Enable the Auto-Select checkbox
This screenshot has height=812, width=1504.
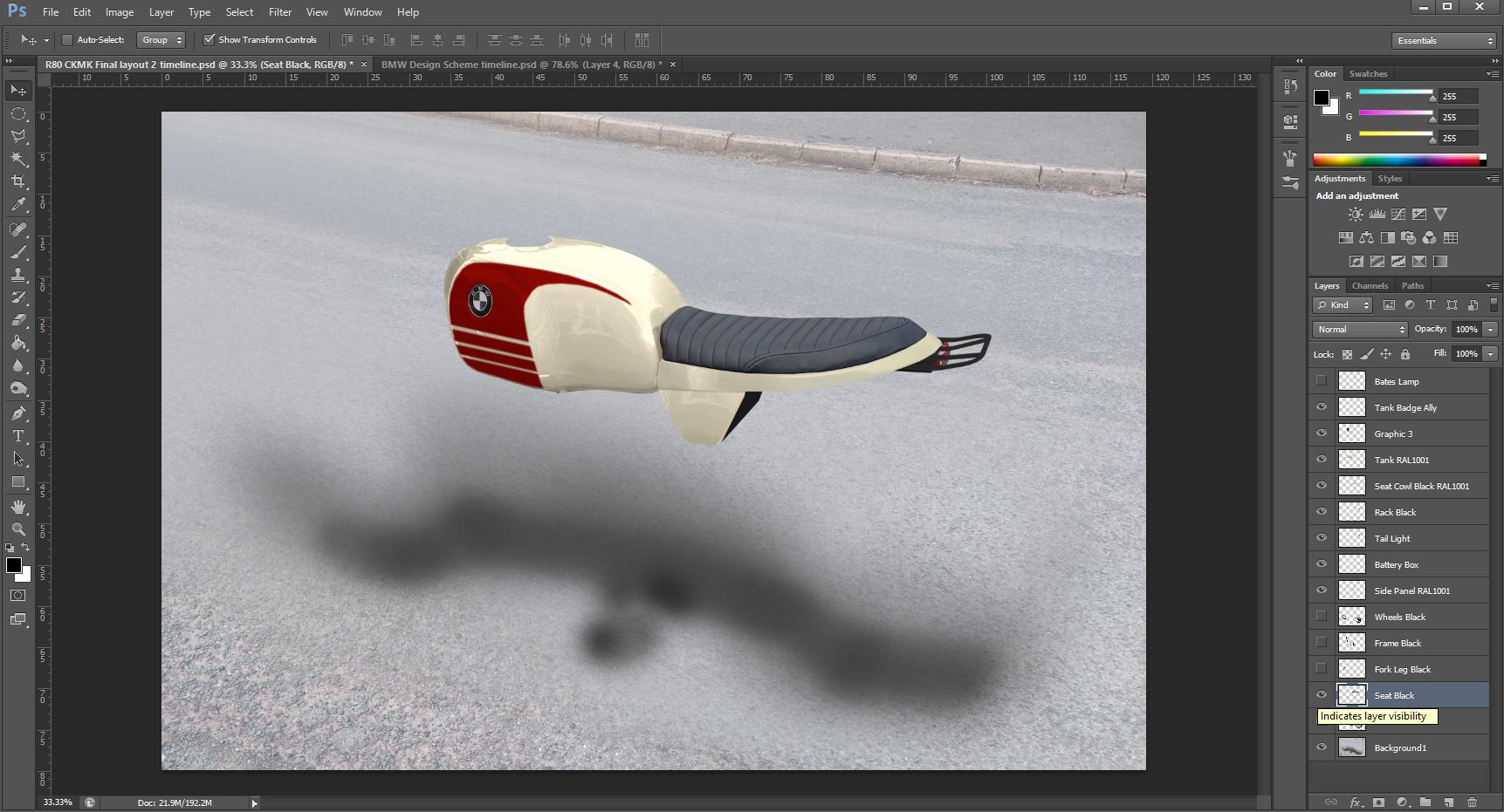[x=67, y=40]
